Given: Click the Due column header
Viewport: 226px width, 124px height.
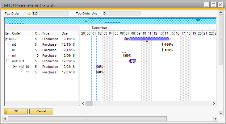Looking at the screenshot, I should pos(65,33).
